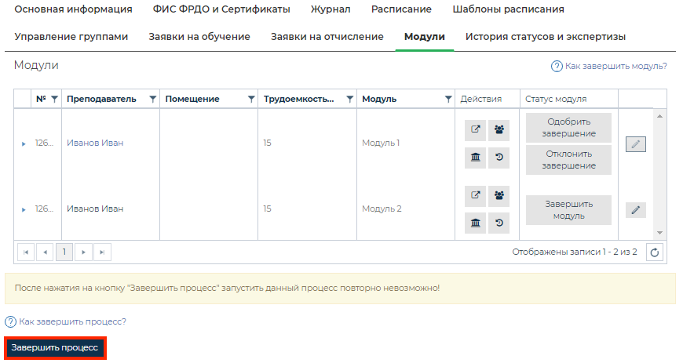Open filter for Помещение column
Screen dimensions: 683x363
[x=251, y=100]
